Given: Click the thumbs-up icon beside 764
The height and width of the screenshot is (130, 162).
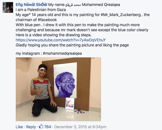Looking at the screenshot, I should pyautogui.click(x=41, y=126).
